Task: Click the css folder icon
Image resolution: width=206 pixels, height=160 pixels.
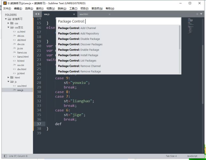Action: [x=12, y=23]
